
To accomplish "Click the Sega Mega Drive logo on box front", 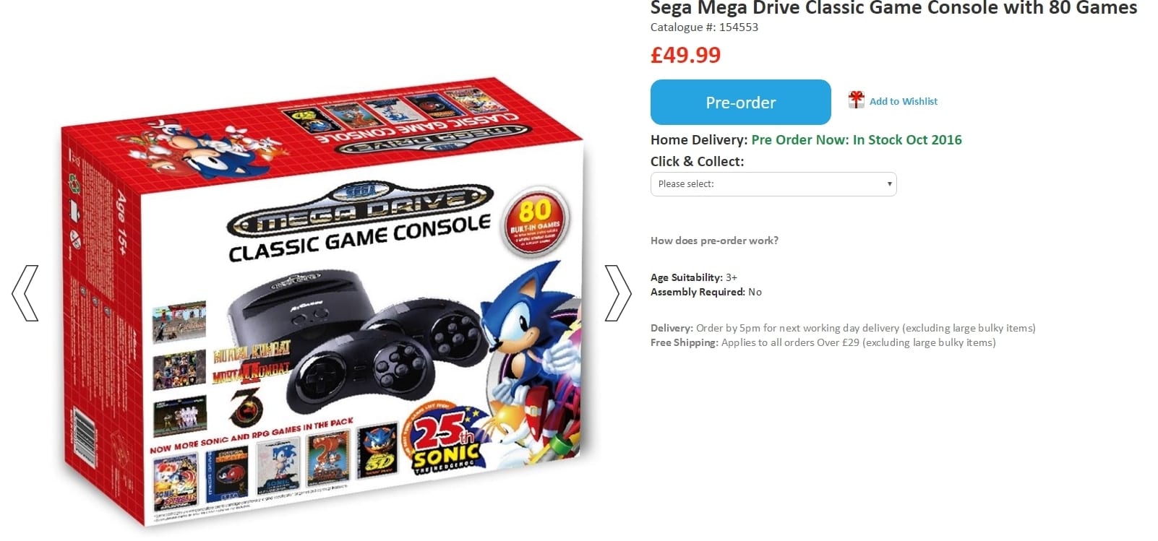I will (x=359, y=209).
